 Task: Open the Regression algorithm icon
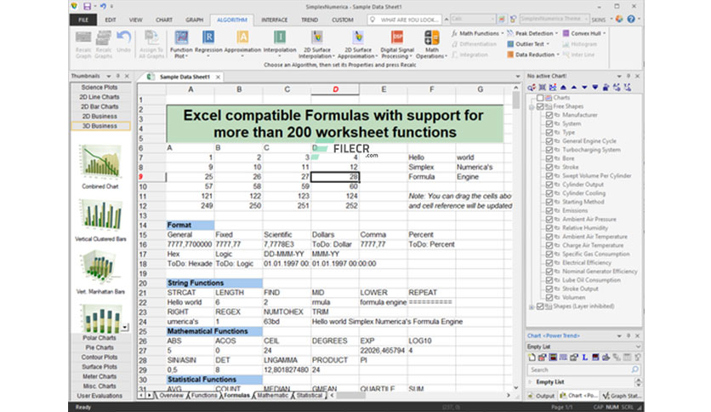click(x=208, y=37)
